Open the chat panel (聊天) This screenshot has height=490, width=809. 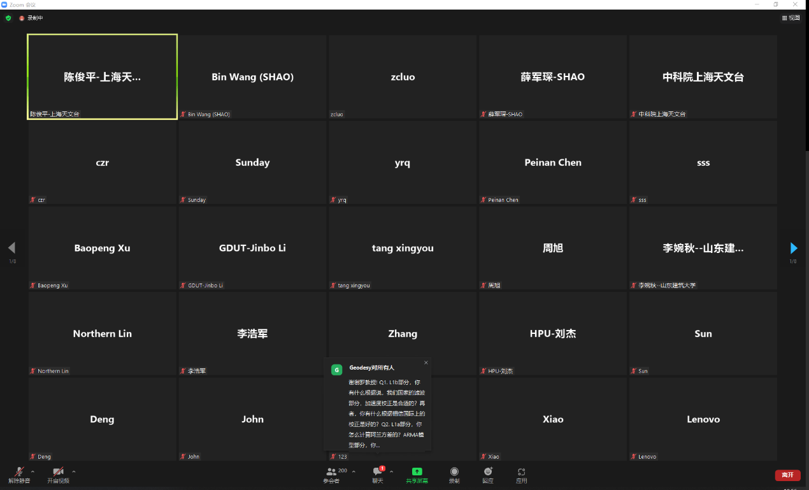click(x=378, y=473)
